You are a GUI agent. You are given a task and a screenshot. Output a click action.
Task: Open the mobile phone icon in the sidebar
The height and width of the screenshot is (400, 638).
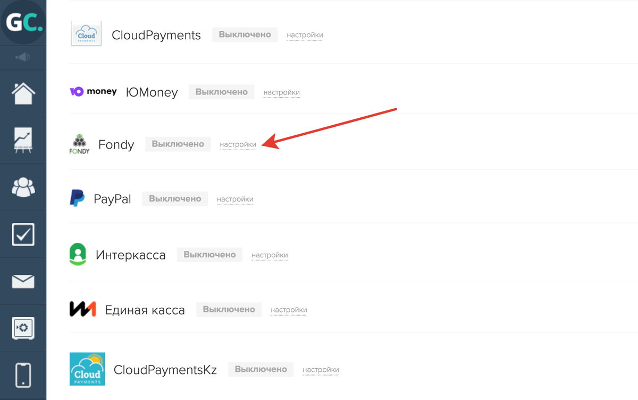[x=23, y=375]
